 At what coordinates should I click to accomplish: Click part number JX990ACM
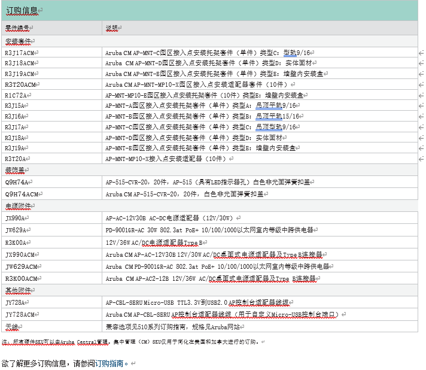click(20, 254)
